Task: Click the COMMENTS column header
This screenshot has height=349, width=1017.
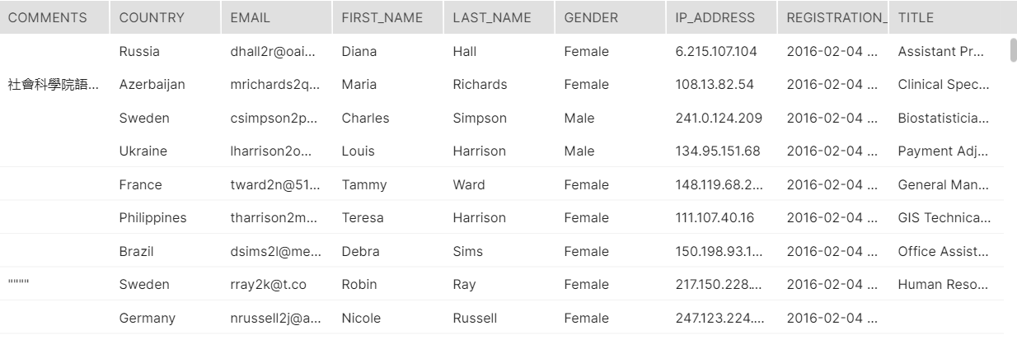Action: [x=48, y=17]
